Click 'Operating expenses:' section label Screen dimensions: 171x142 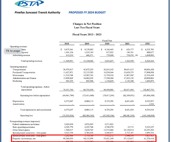click(19, 67)
